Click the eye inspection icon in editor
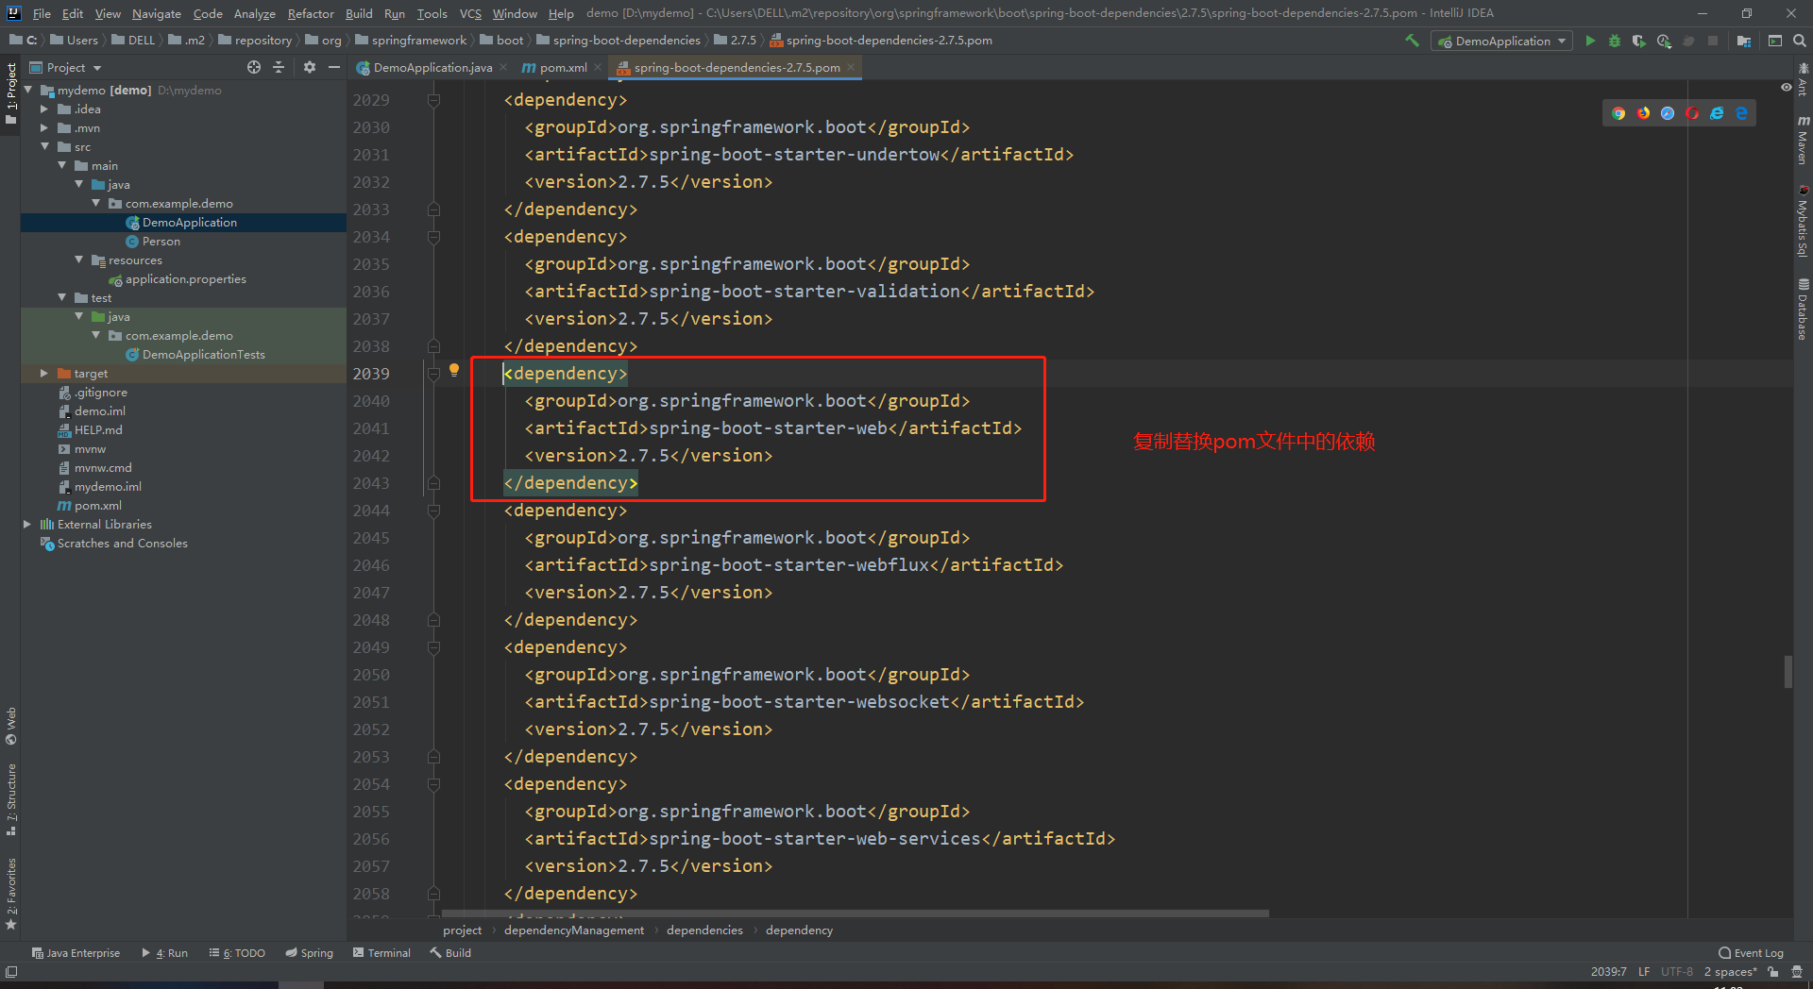Viewport: 1813px width, 989px height. (x=1786, y=87)
